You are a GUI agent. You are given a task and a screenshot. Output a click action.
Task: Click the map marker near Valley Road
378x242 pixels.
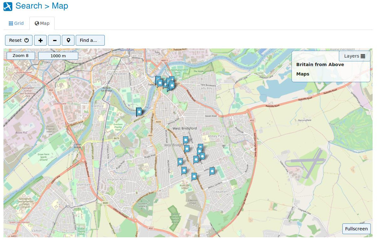tap(212, 171)
